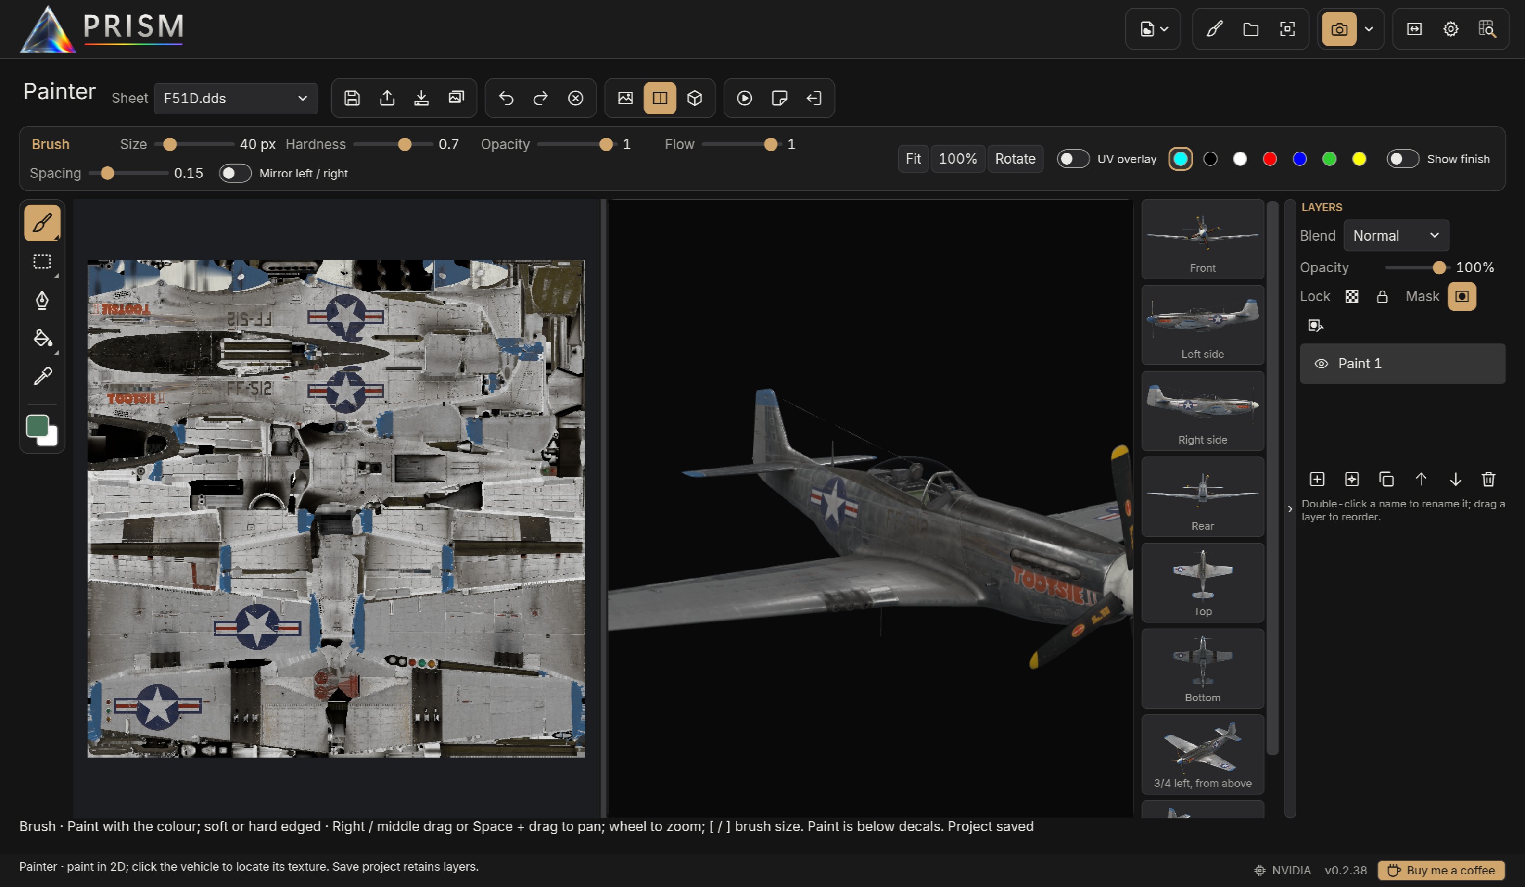Click the play circle icon
This screenshot has height=887, width=1525.
744,98
